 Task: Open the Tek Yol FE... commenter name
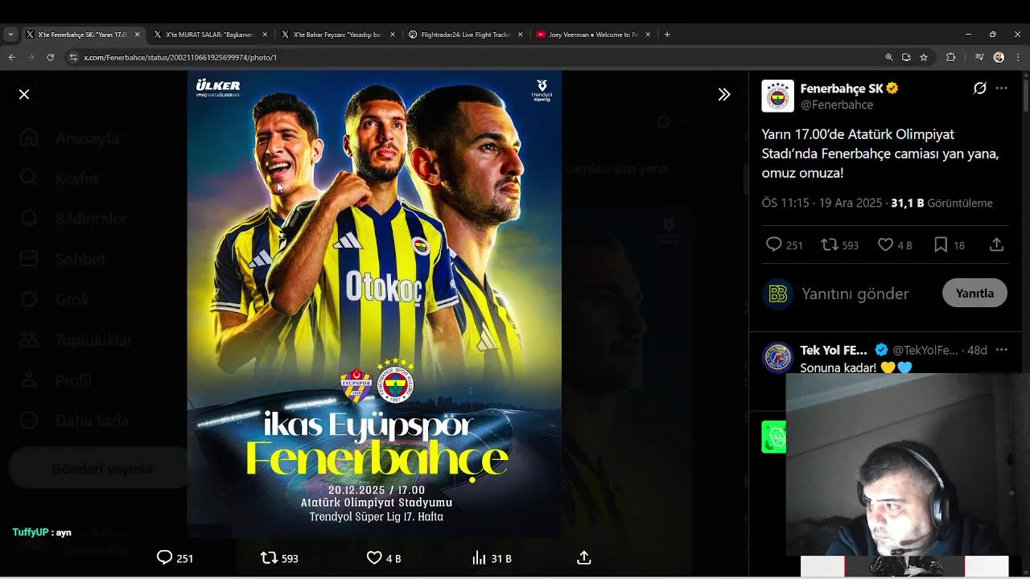[834, 350]
